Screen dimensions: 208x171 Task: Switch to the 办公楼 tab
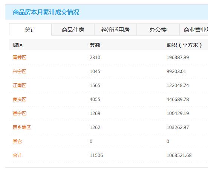pos(158,30)
